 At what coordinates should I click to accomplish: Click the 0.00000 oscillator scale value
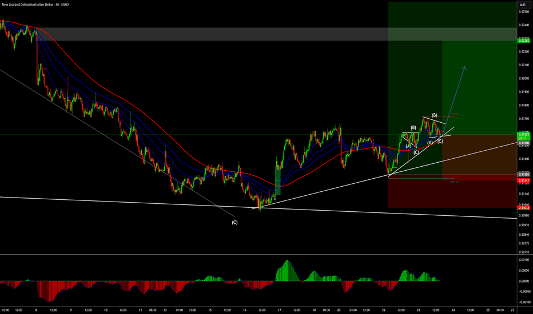point(524,281)
